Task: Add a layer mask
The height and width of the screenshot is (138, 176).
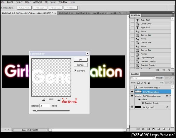Action: (x=148, y=129)
